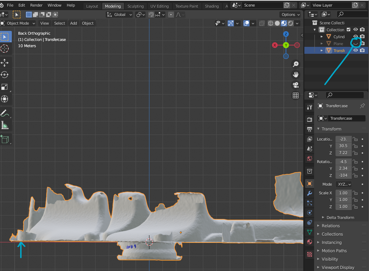Hide the Cylinder object with eye icon

pos(355,36)
